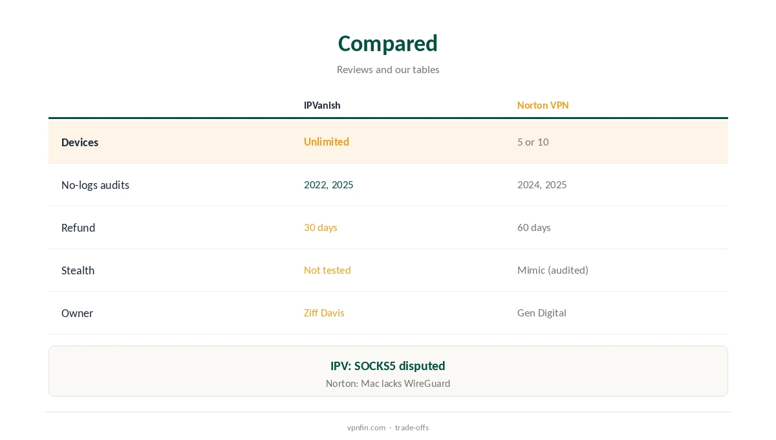Screen dimensions: 776x440
Task: Click the '2022, 2025' audits cell
Action: point(329,184)
